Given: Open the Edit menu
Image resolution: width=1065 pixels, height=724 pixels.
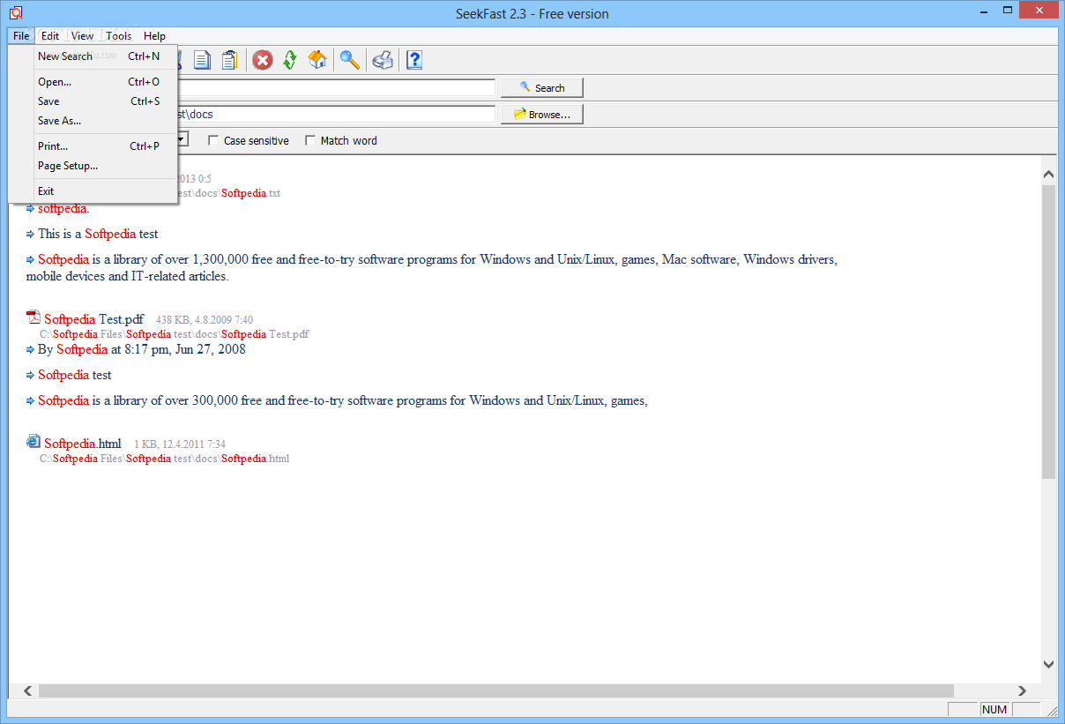Looking at the screenshot, I should tap(50, 36).
